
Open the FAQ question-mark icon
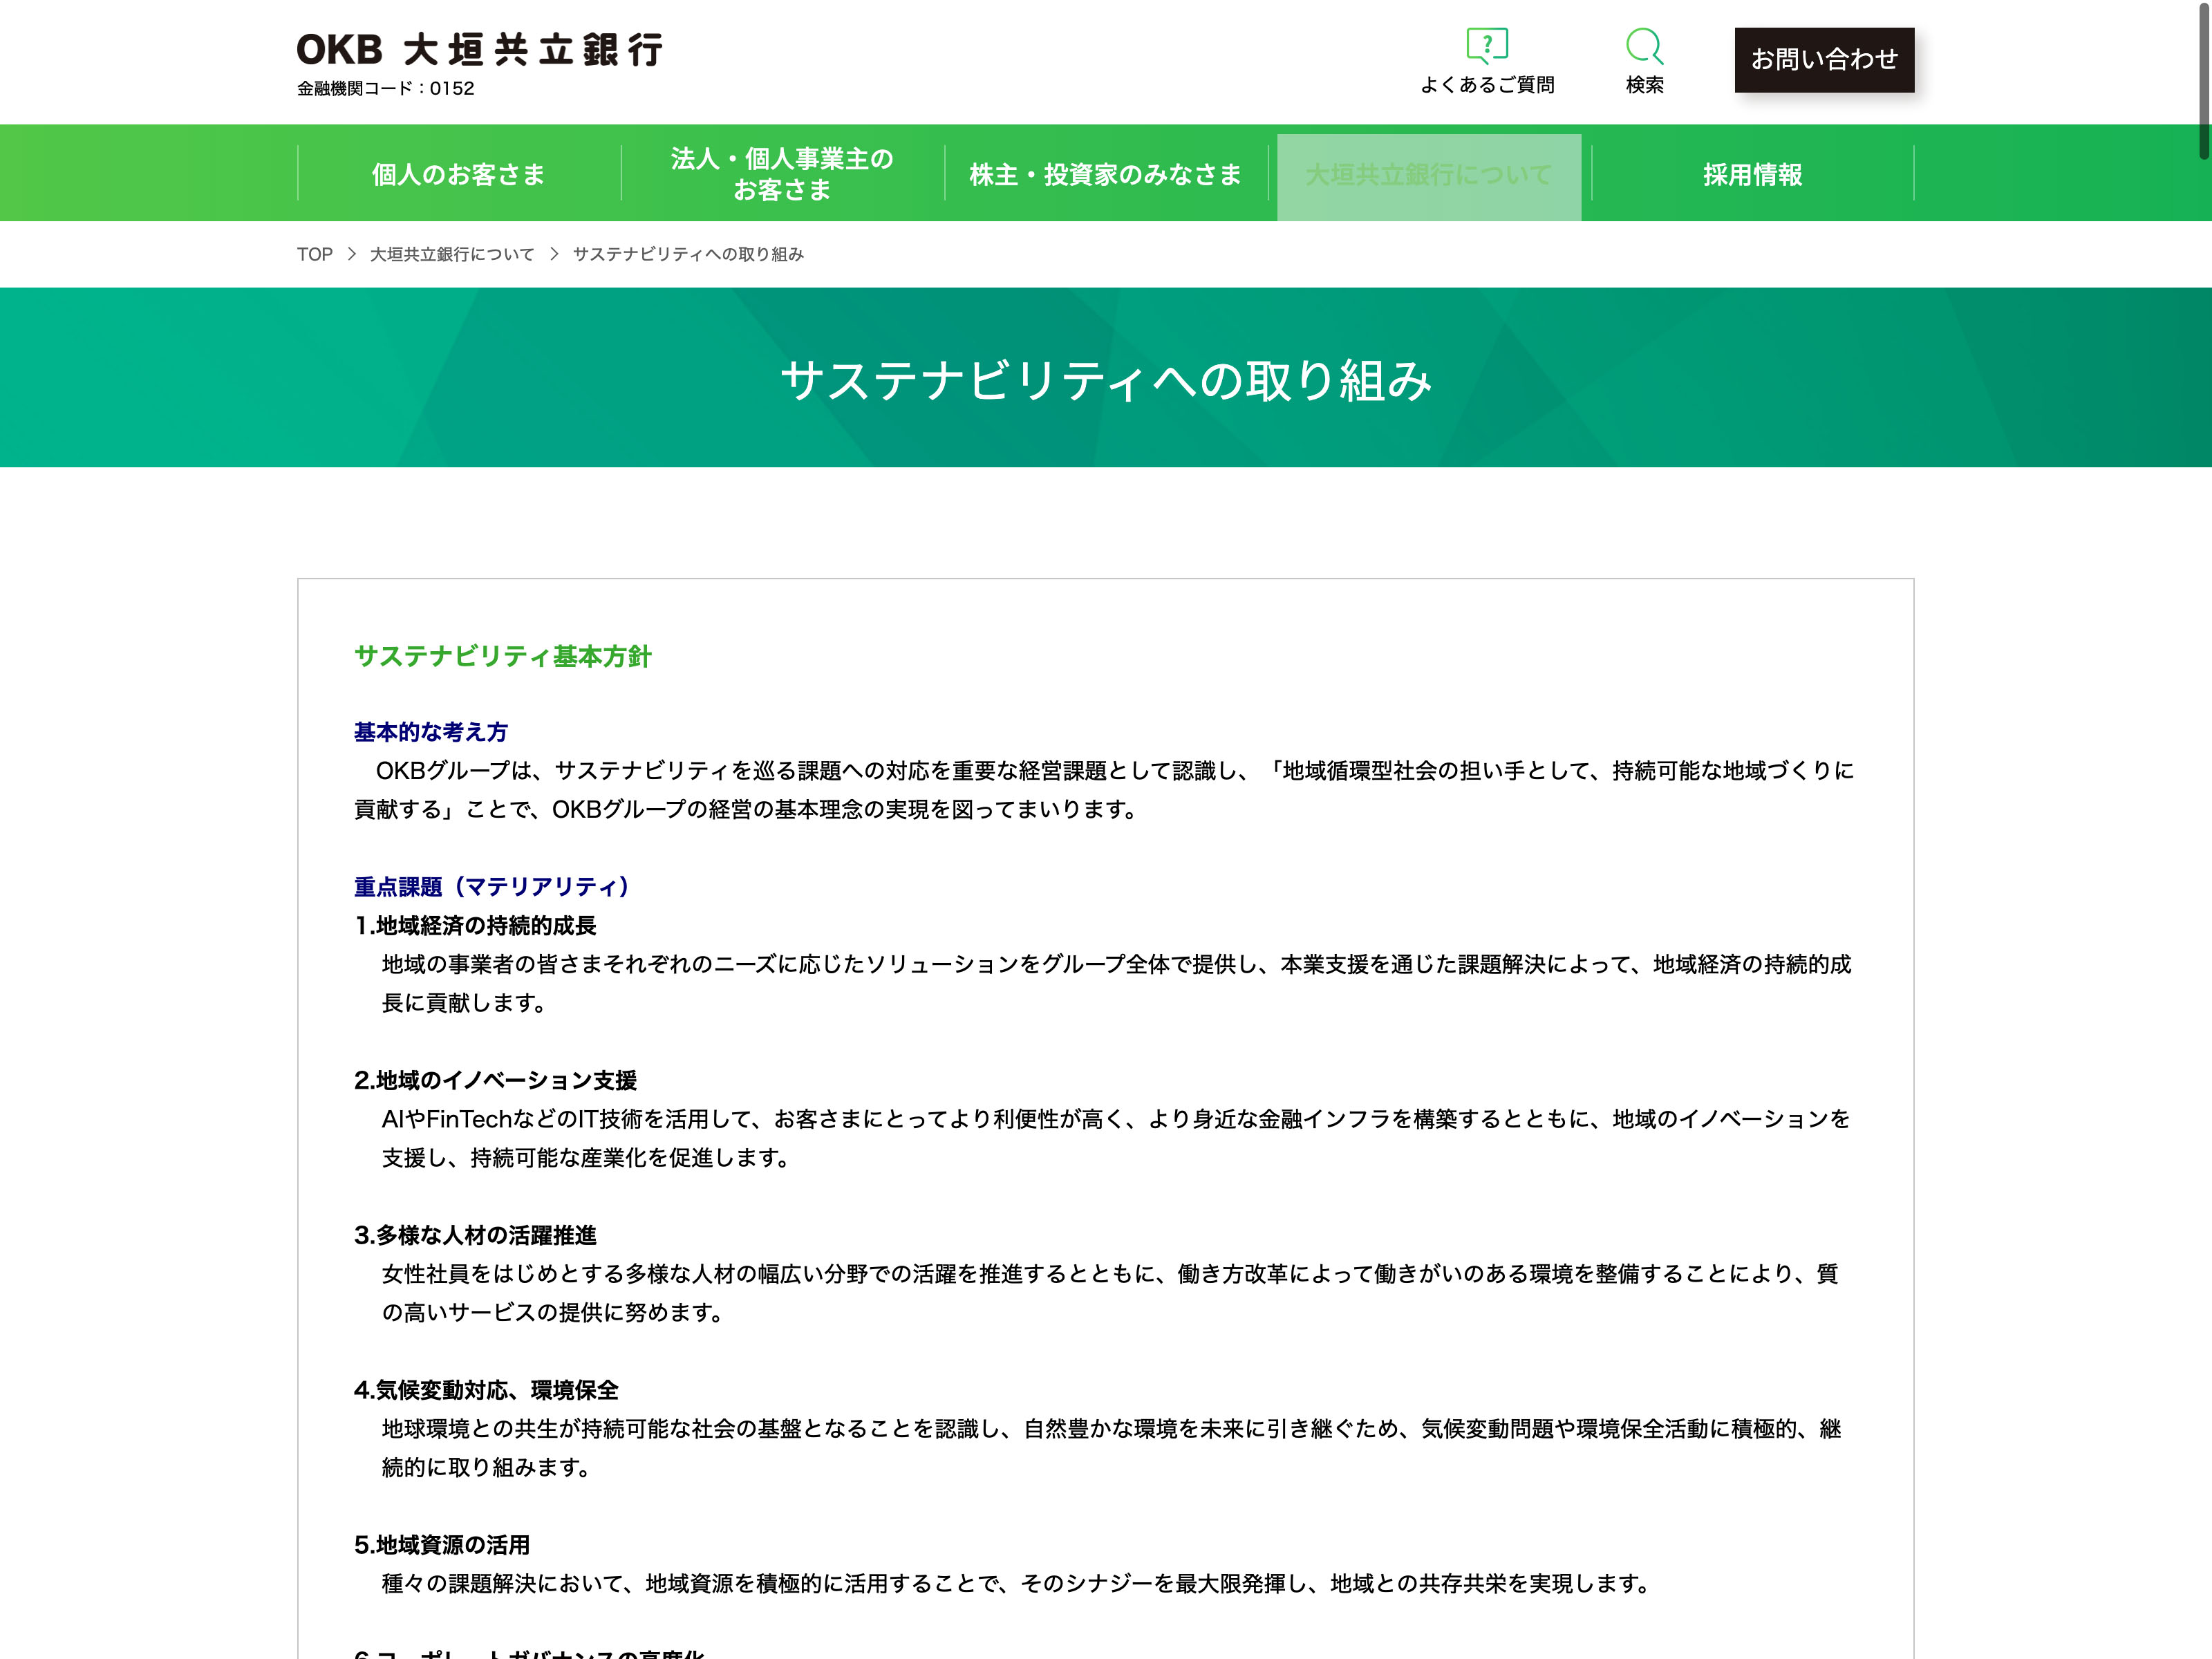[1487, 45]
